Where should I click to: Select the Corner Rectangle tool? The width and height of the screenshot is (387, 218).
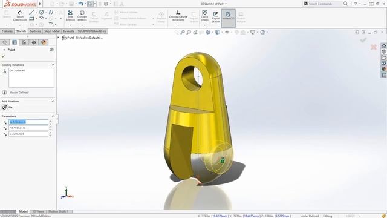[31, 18]
